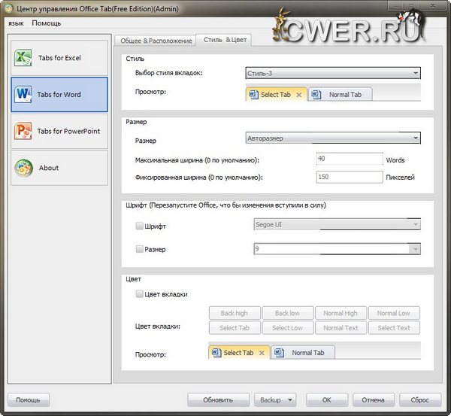Click close X on color preview Select Tab

262,353
